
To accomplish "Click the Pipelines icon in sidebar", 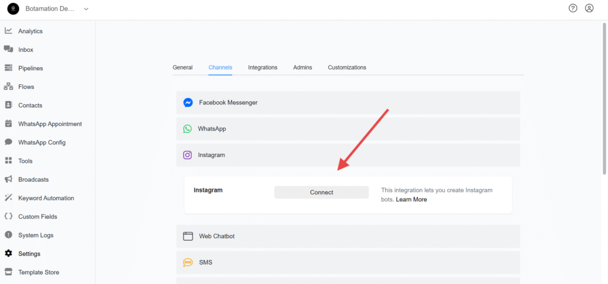I will click(8, 68).
